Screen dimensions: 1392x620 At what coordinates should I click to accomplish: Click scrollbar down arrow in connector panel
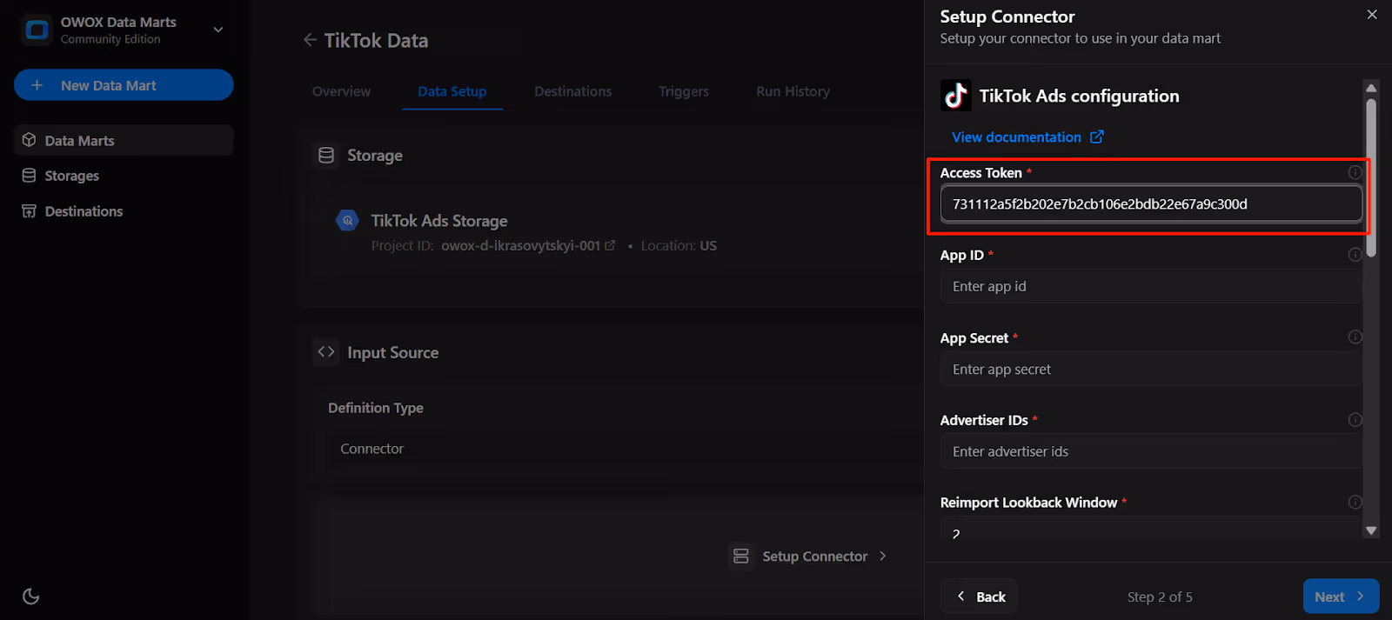coord(1371,530)
